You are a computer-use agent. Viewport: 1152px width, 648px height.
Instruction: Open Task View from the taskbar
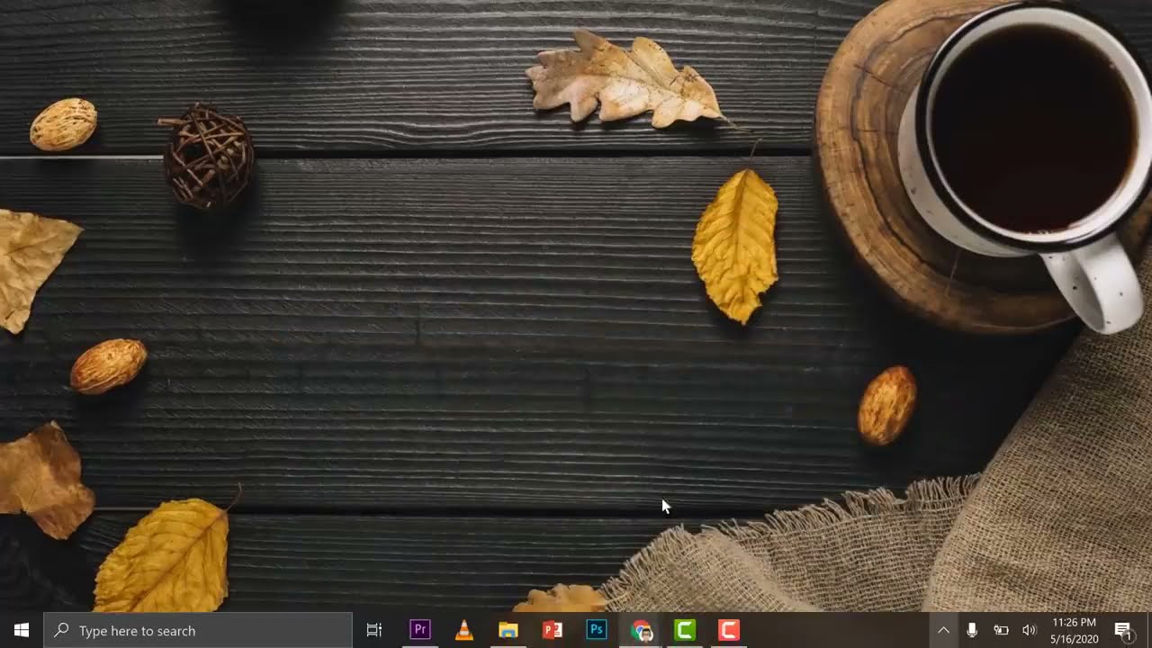374,630
